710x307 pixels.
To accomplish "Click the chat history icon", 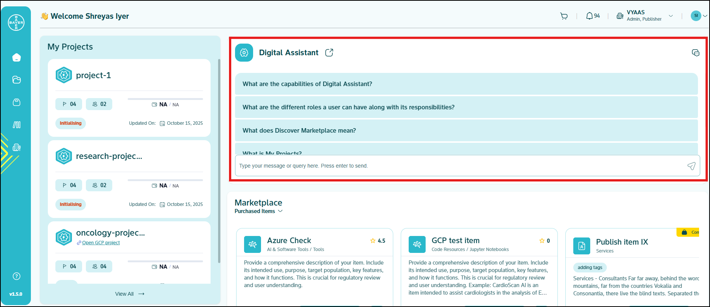I will [695, 53].
